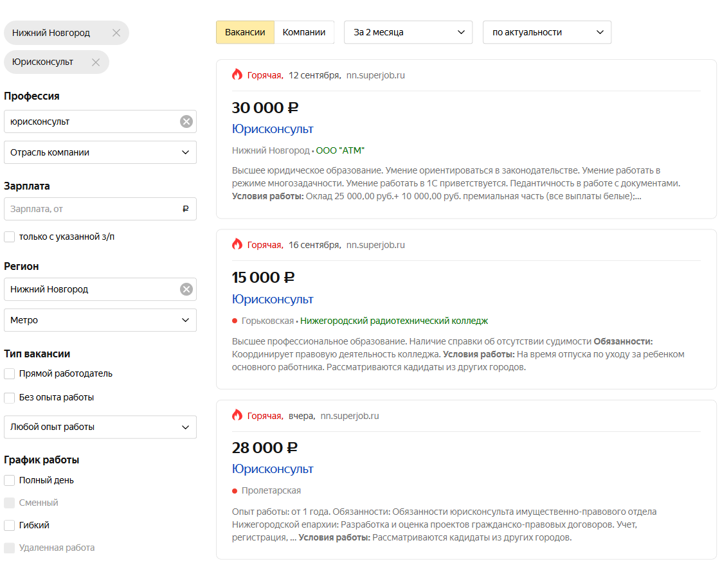
Task: Check the Прямой работодатель option
Action: coord(10,374)
